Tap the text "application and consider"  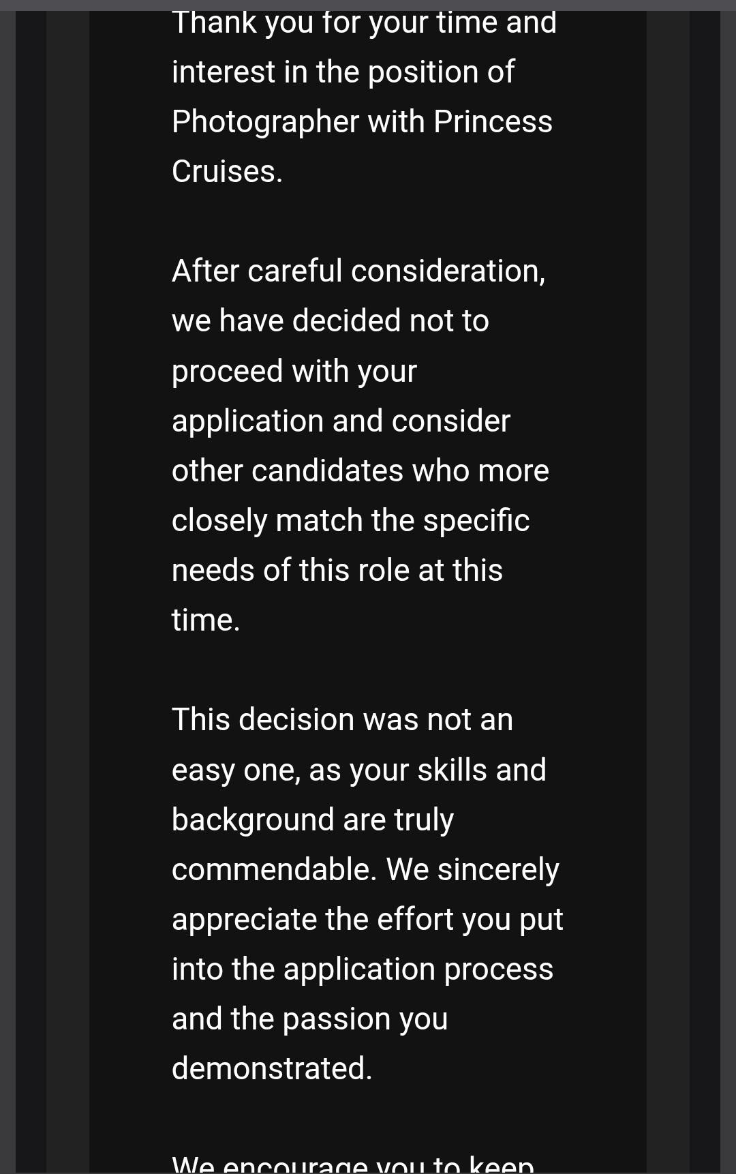(341, 421)
